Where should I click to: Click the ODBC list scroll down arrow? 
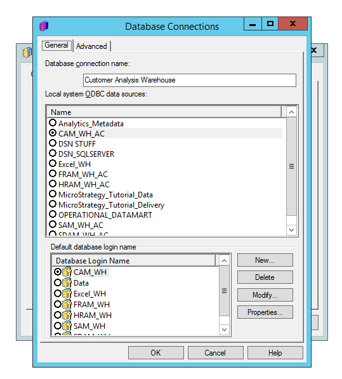tap(291, 230)
